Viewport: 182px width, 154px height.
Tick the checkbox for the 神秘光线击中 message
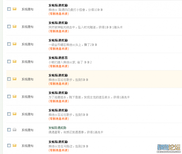tap(9, 26)
